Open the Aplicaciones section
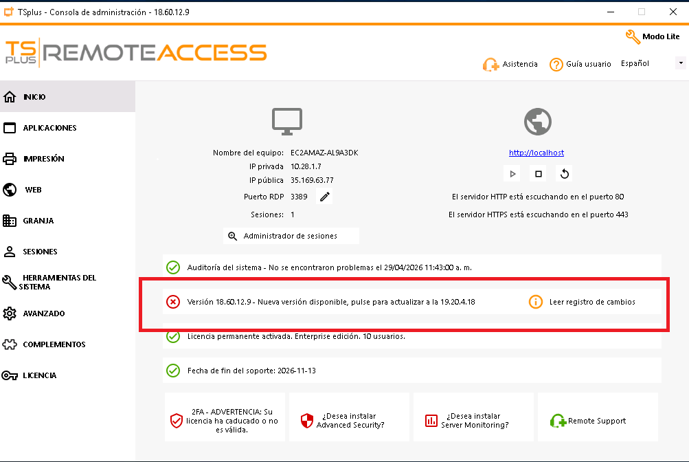 click(x=49, y=128)
